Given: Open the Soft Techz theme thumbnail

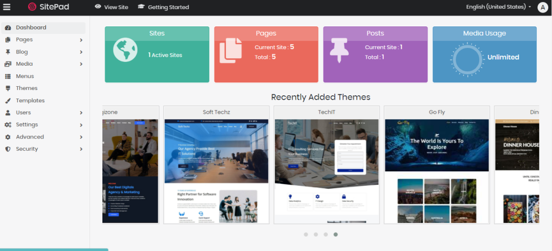Looking at the screenshot, I should click(216, 171).
